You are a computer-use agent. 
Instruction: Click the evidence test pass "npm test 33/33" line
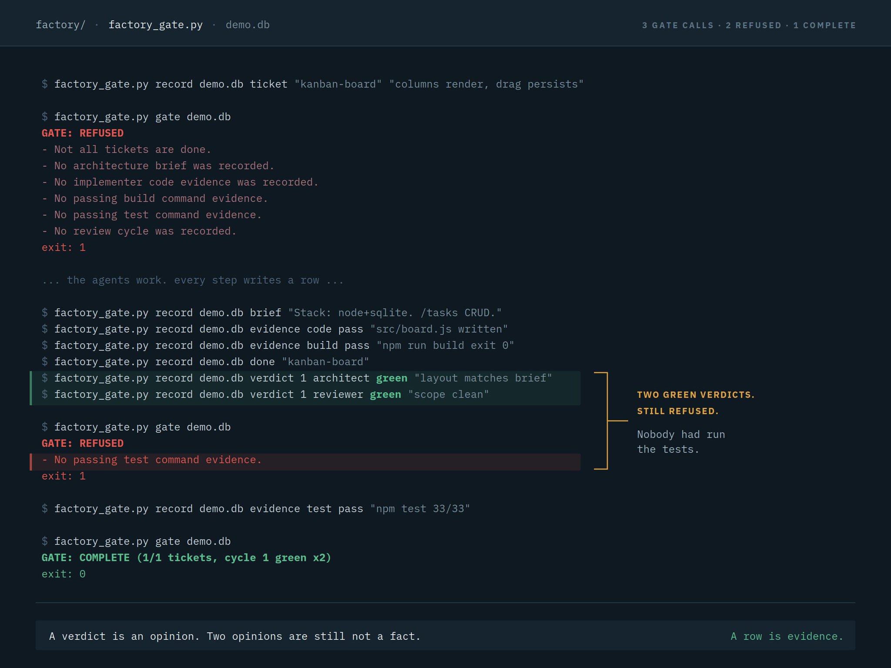tap(256, 509)
